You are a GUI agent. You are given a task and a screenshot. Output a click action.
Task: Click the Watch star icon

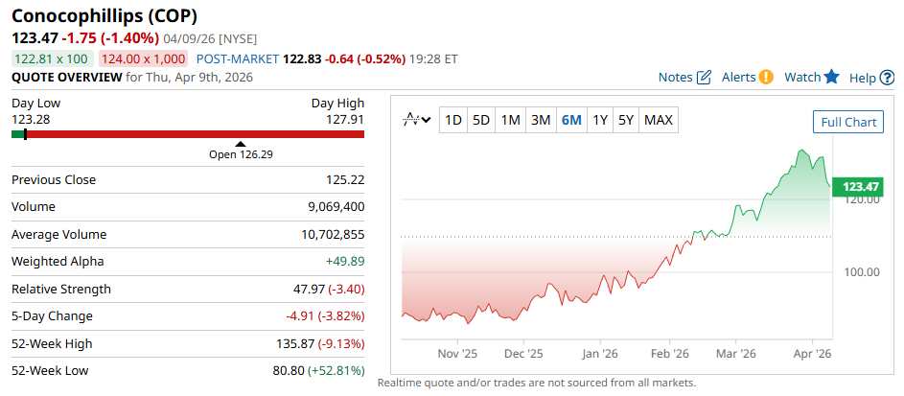[x=831, y=78]
